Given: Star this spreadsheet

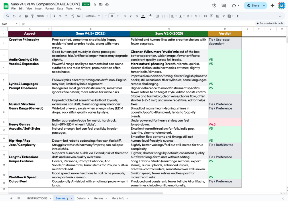Looking at the screenshot, I should pos(95,4).
